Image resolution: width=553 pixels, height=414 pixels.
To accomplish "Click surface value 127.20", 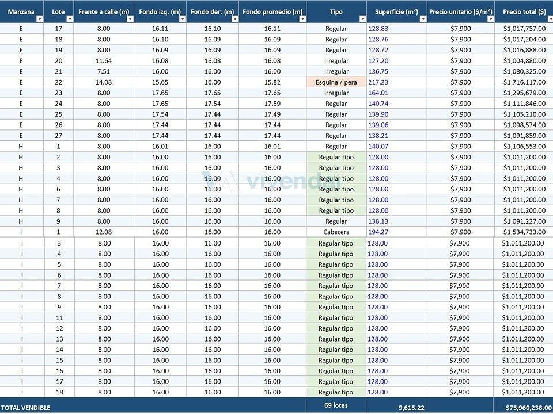I will (x=378, y=61).
